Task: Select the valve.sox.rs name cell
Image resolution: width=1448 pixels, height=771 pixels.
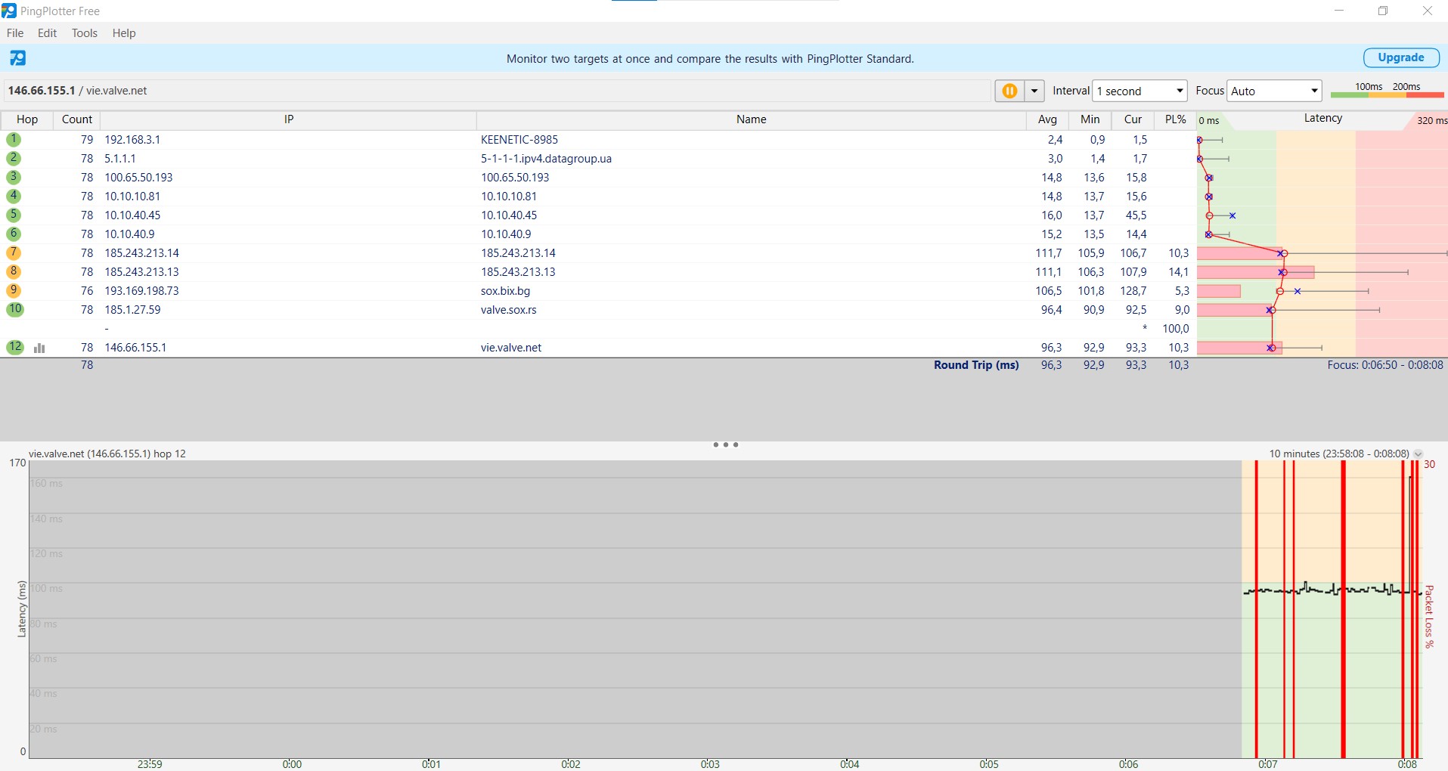Action: pos(508,309)
